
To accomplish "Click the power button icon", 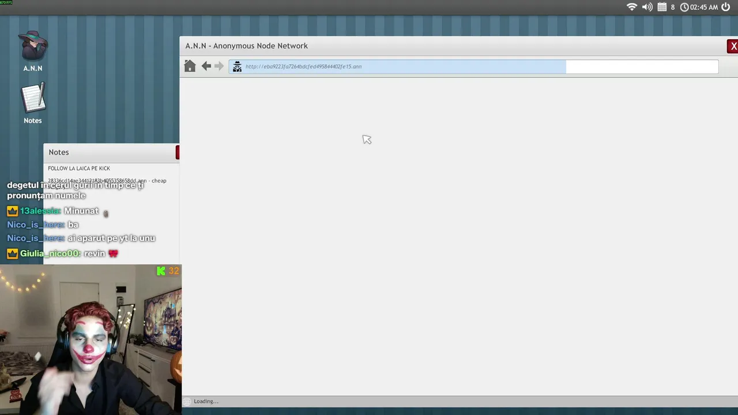I will point(725,7).
